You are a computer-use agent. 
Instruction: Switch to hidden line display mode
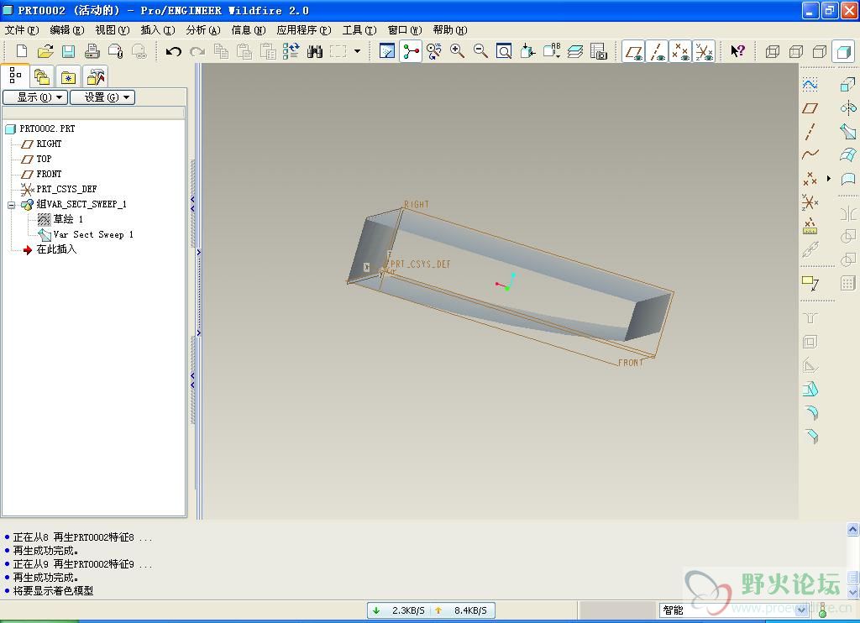point(796,51)
